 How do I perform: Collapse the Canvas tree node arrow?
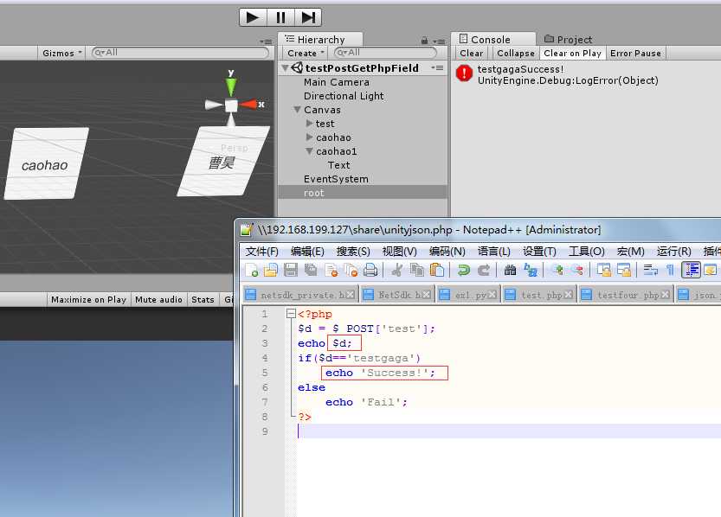coord(298,110)
